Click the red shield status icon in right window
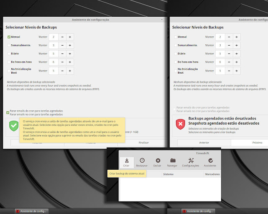The width and height of the screenshot is (268, 214). (x=180, y=124)
